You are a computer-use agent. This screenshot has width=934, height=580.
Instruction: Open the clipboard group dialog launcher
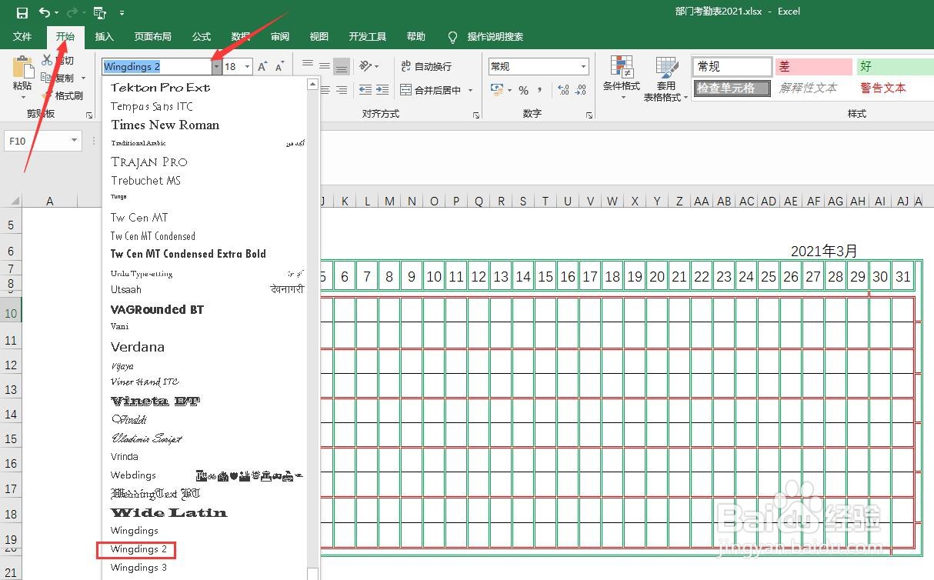(89, 115)
